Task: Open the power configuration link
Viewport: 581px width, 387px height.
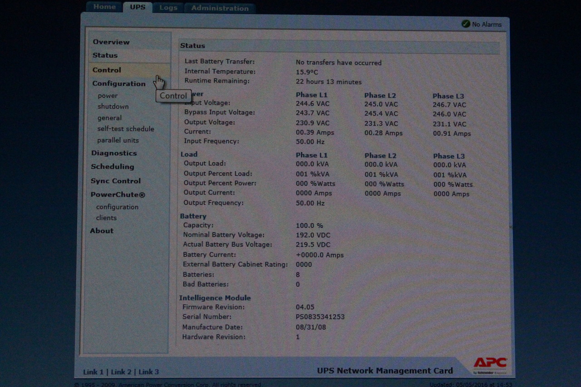Action: pyautogui.click(x=108, y=96)
